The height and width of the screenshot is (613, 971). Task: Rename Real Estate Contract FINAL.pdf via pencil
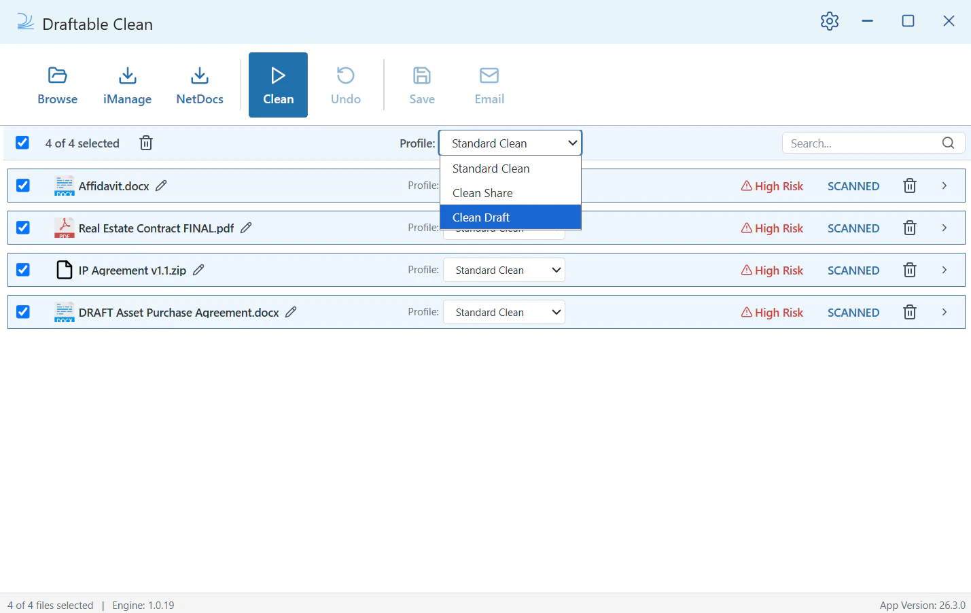(x=246, y=228)
